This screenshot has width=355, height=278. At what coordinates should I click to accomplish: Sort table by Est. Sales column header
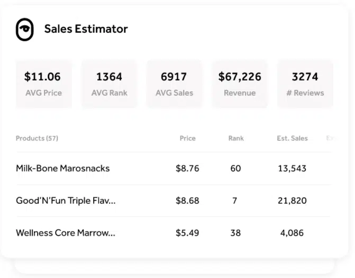292,138
